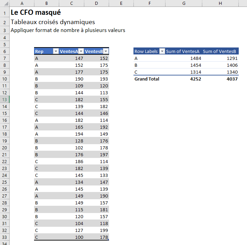Select the grand total value 4252

(x=195, y=79)
